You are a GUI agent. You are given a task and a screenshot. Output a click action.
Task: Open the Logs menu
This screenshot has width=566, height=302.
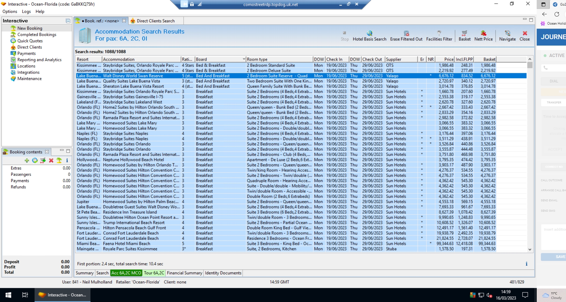pyautogui.click(x=26, y=11)
